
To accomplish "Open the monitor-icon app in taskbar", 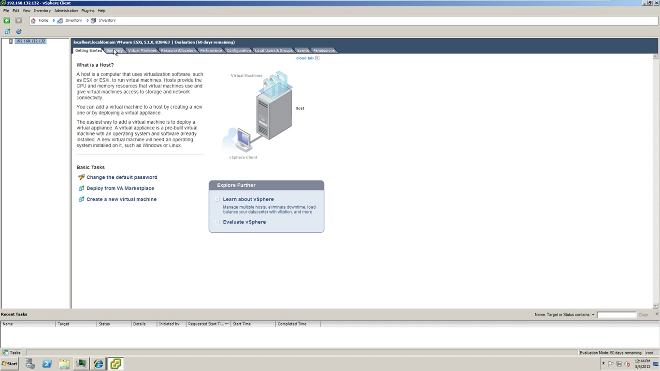I will click(81, 364).
